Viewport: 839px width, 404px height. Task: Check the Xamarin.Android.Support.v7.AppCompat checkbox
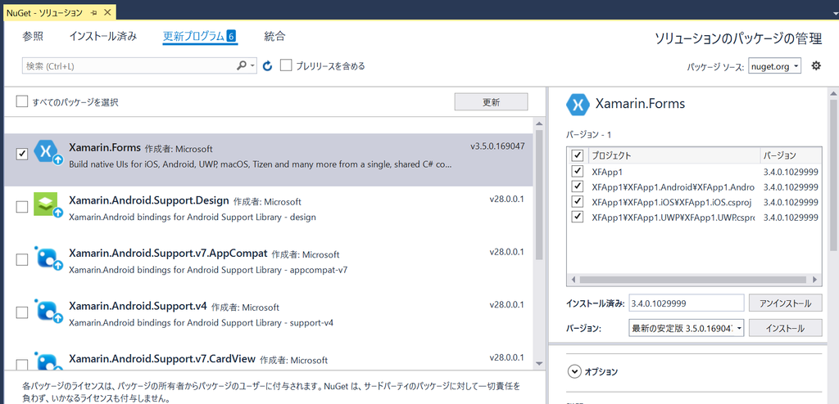(22, 260)
